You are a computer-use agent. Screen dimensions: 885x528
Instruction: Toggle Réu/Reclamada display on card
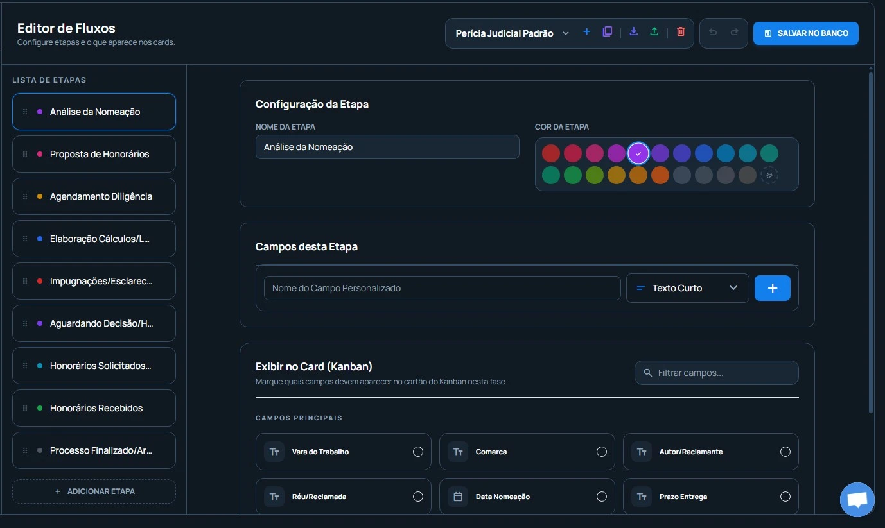[418, 497]
